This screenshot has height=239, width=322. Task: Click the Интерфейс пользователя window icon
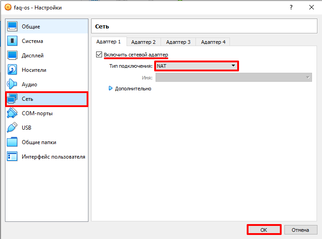click(x=12, y=156)
